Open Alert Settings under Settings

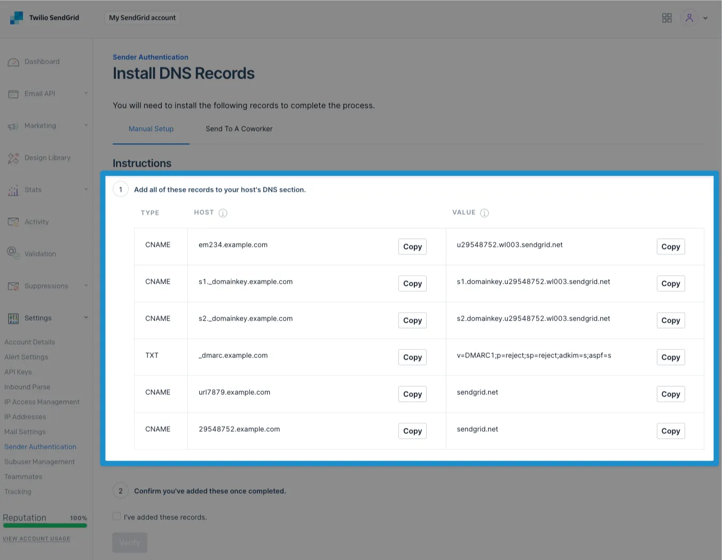point(26,357)
